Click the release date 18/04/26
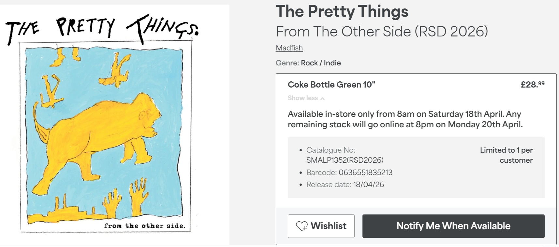 click(x=368, y=185)
